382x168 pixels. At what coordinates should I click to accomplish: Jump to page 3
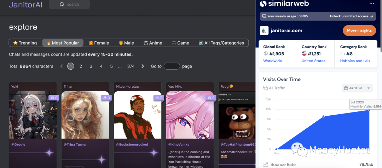click(x=91, y=66)
